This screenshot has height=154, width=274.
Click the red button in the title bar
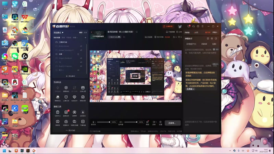[x=168, y=26]
